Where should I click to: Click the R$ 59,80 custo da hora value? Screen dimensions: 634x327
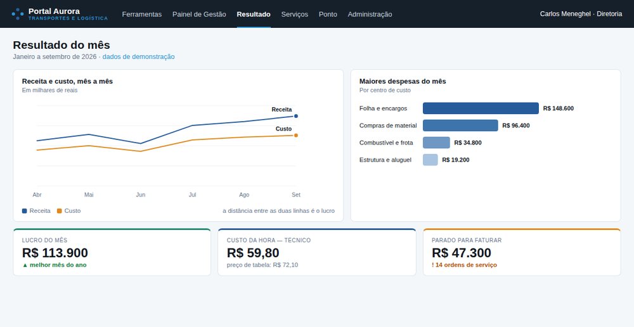[x=253, y=253]
